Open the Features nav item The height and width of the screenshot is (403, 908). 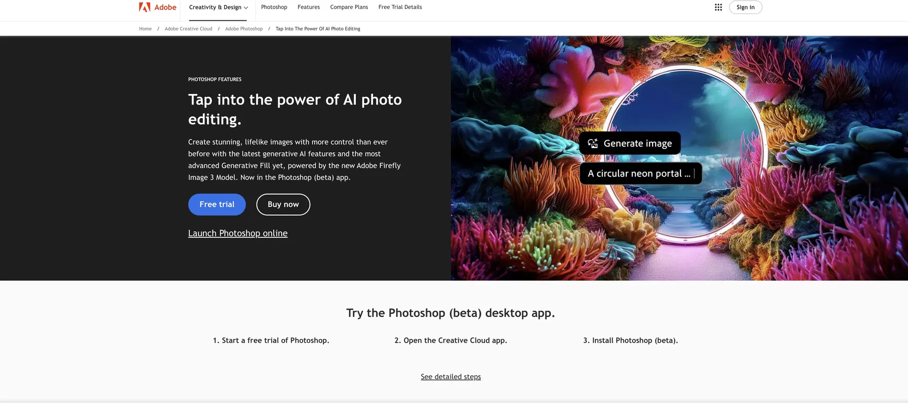[308, 7]
